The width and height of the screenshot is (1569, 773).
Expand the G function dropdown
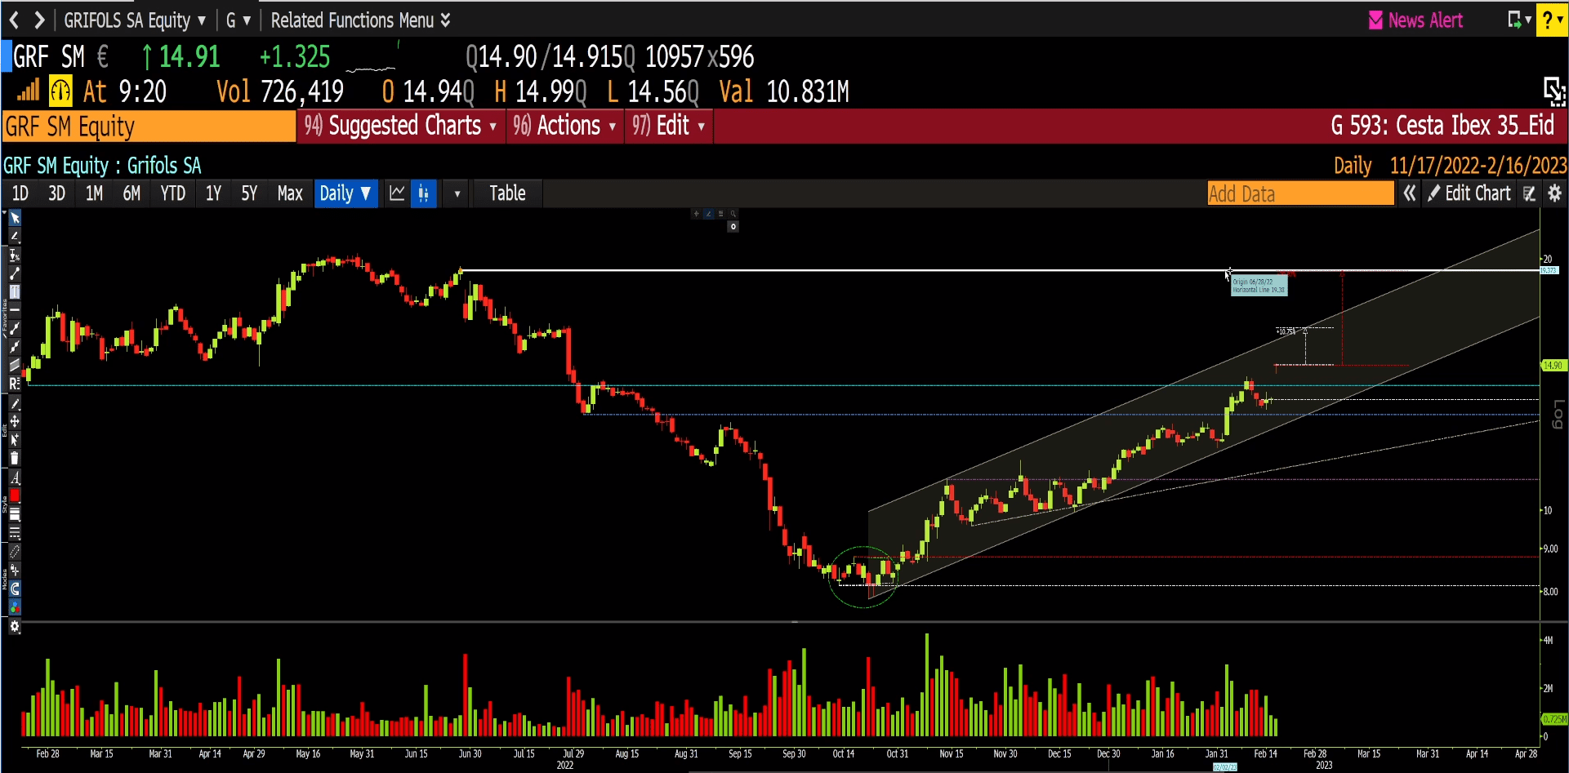238,20
